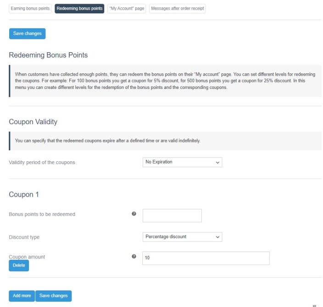Click the Redeeming Bonus Points page heading
This screenshot has height=307, width=323.
click(x=48, y=55)
